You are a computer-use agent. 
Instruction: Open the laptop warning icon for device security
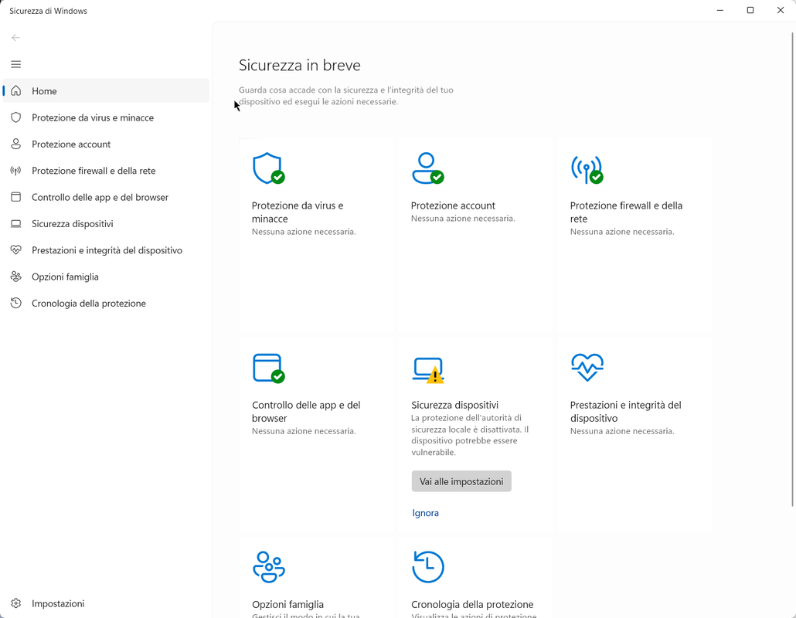pos(428,370)
